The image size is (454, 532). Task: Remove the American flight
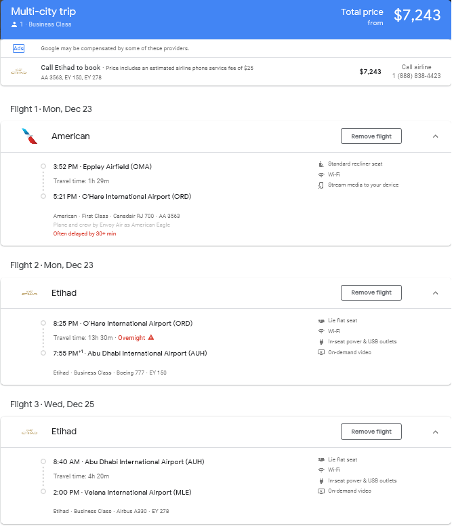pyautogui.click(x=371, y=136)
